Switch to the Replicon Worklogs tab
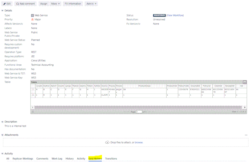This screenshot has height=162, width=250. [x=23, y=159]
